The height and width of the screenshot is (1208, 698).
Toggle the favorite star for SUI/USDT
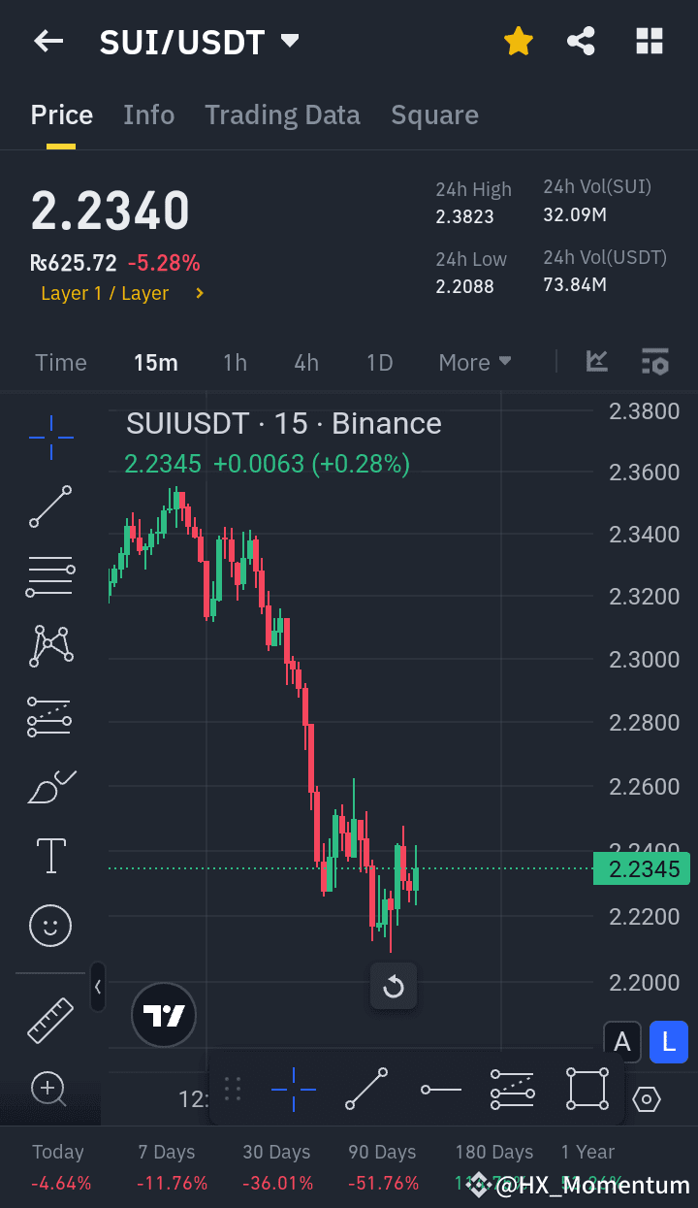click(x=518, y=41)
